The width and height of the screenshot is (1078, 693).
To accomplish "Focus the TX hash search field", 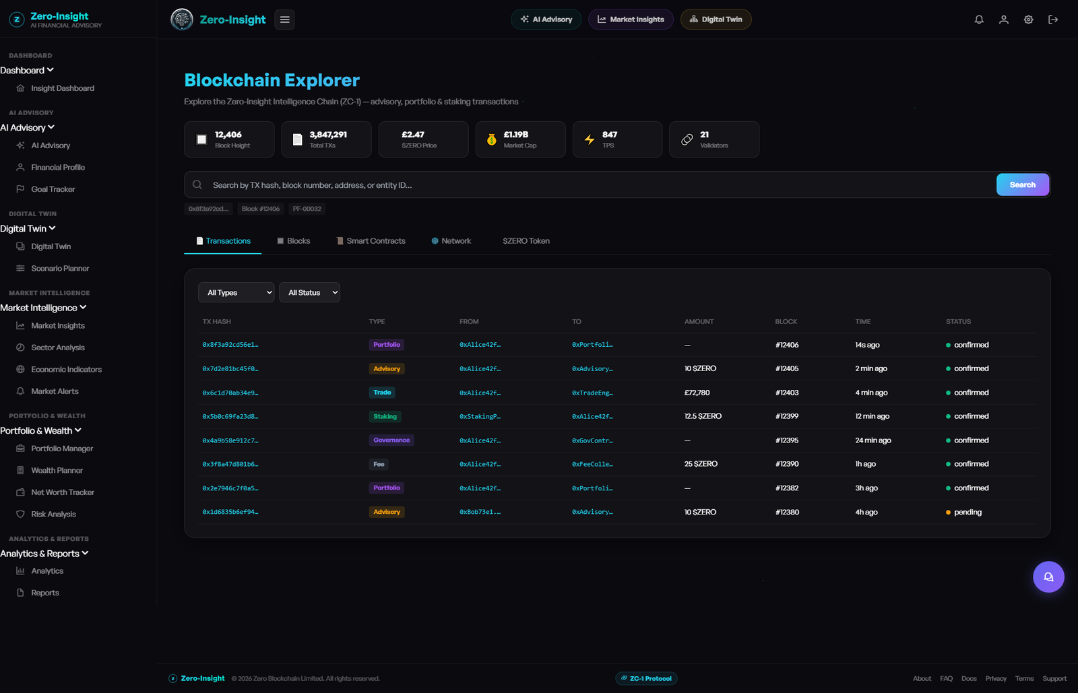I will click(x=602, y=185).
